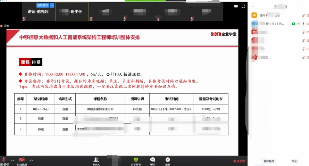Click the 举手 (raise hand) button
The height and width of the screenshot is (166, 309).
294,161
